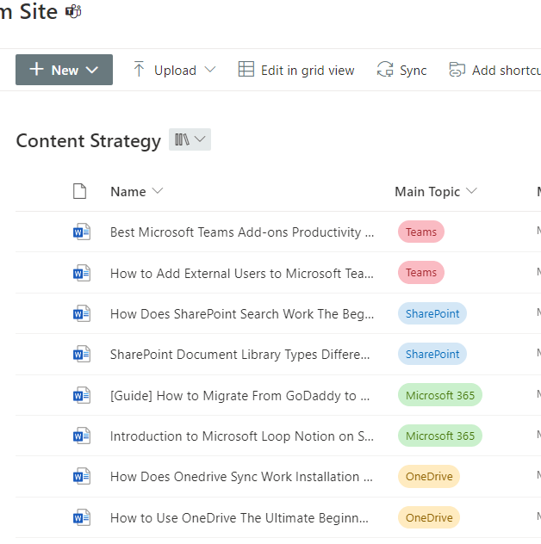The height and width of the screenshot is (544, 541).
Task: Click SharePoint tag on Document Library Types row
Action: click(x=432, y=354)
